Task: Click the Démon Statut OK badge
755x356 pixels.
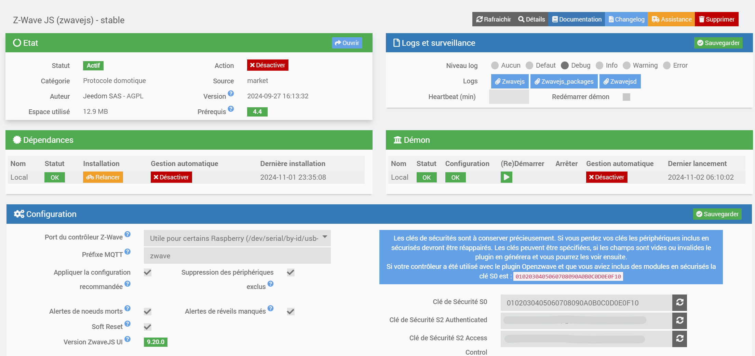Action: pyautogui.click(x=427, y=177)
